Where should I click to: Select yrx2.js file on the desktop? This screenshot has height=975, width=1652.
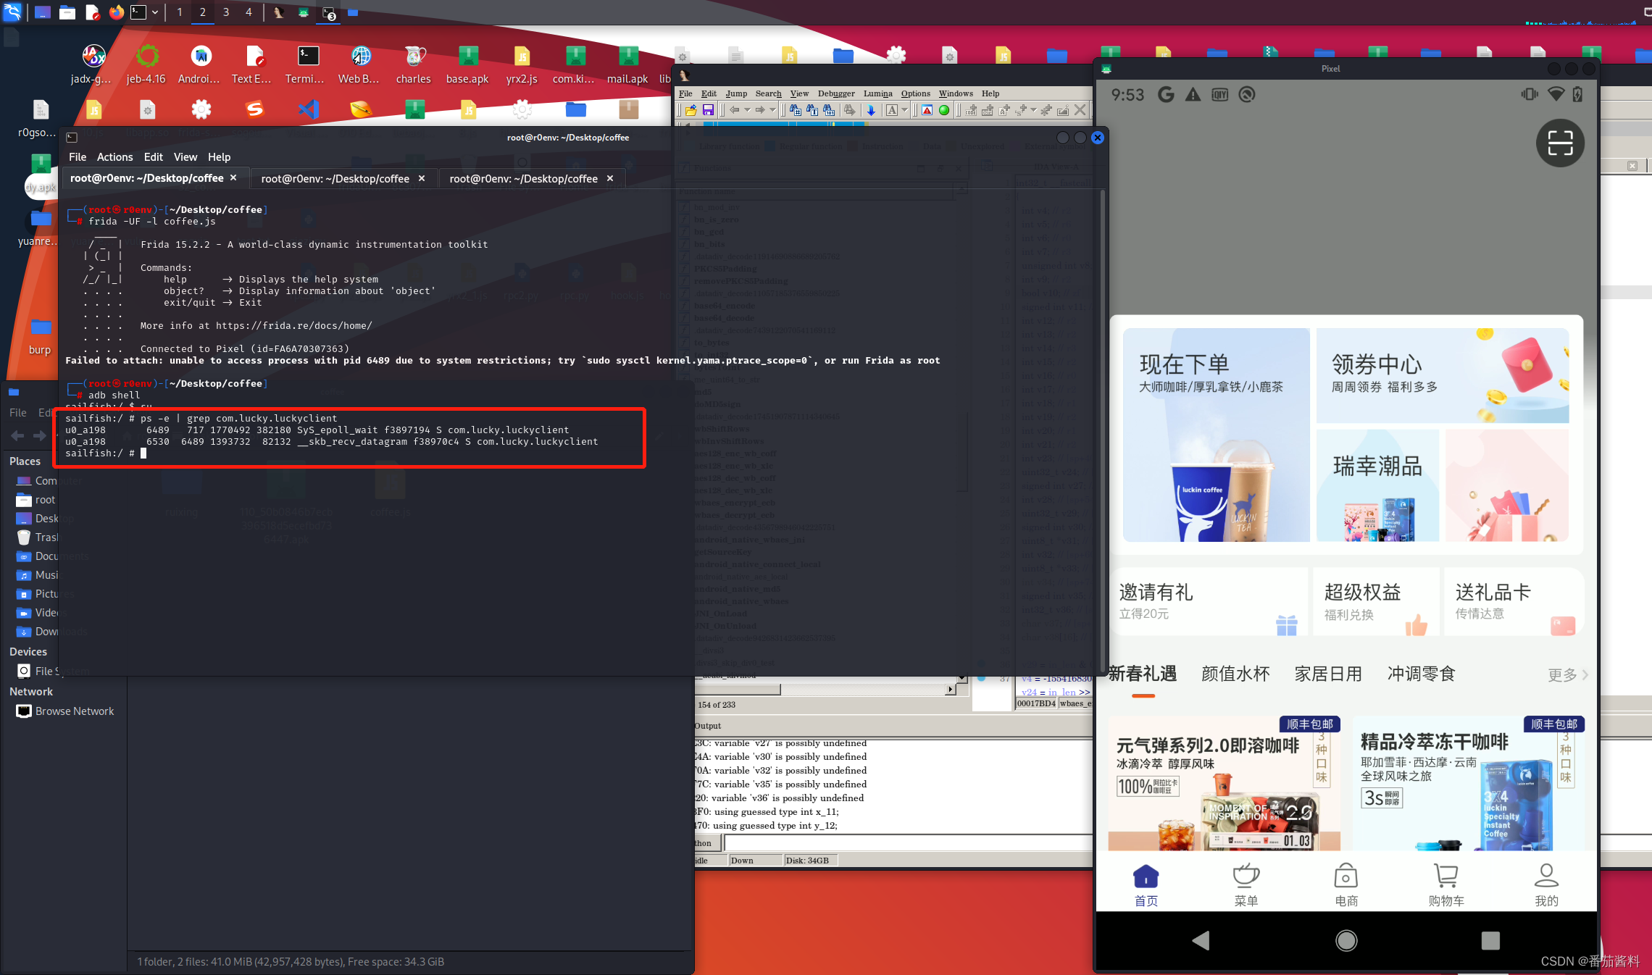522,64
